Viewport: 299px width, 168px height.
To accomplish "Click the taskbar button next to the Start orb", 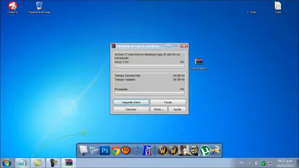I will tap(22, 163).
